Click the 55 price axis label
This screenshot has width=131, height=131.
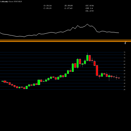click(124, 67)
